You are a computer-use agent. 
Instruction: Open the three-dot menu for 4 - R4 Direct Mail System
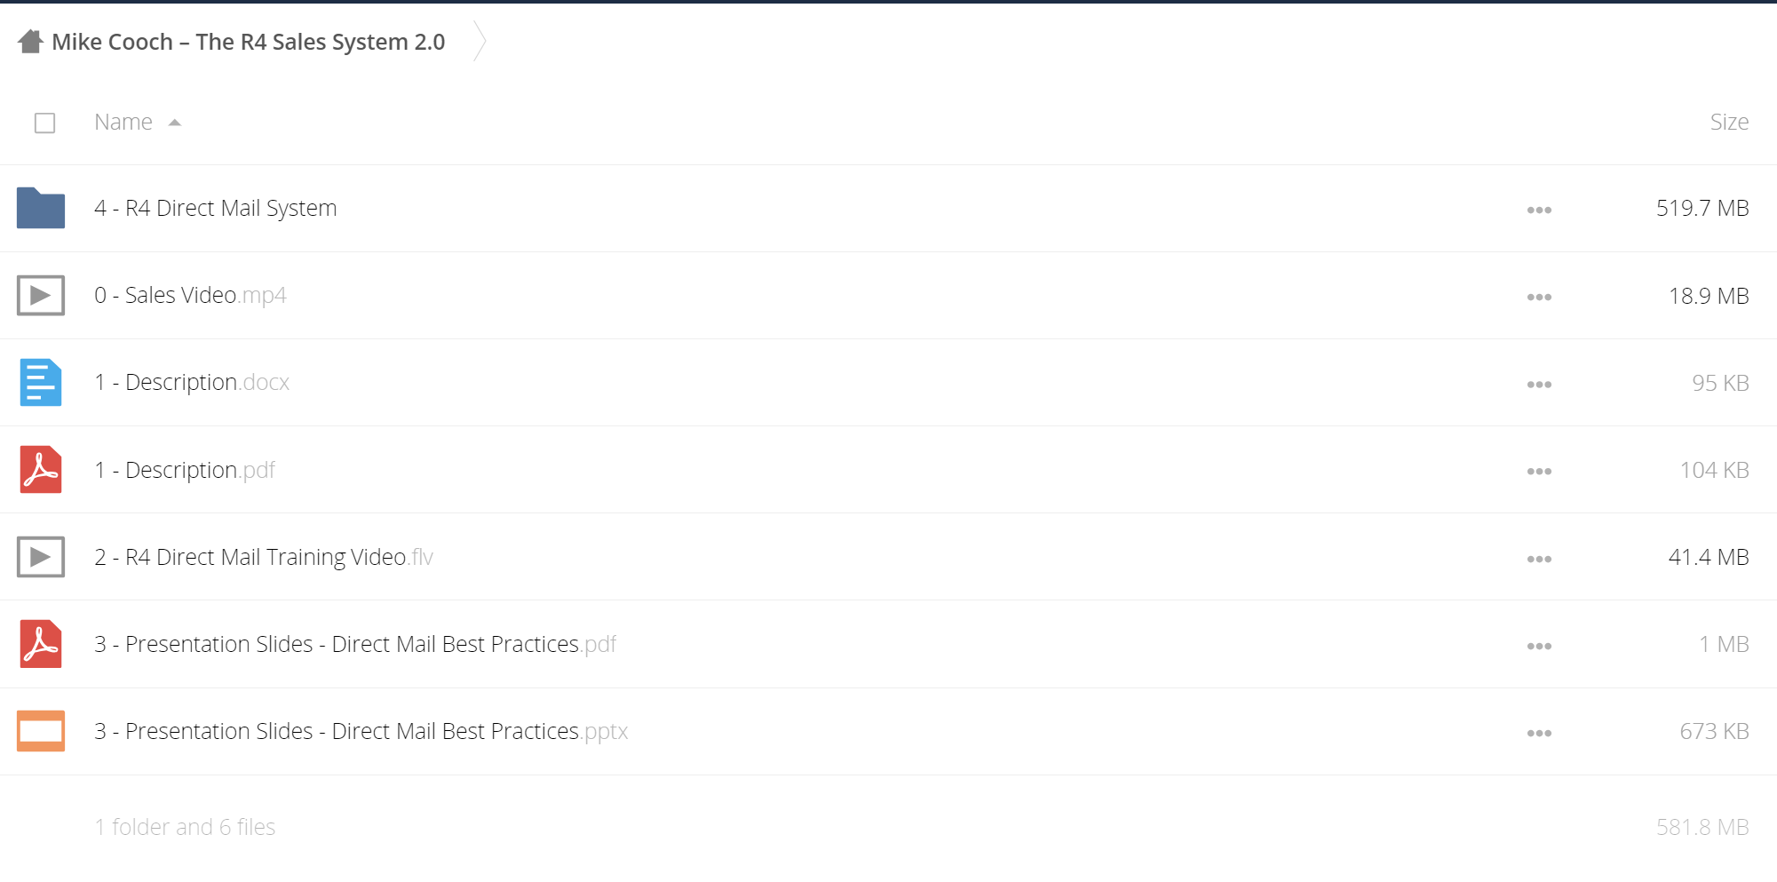coord(1539,210)
